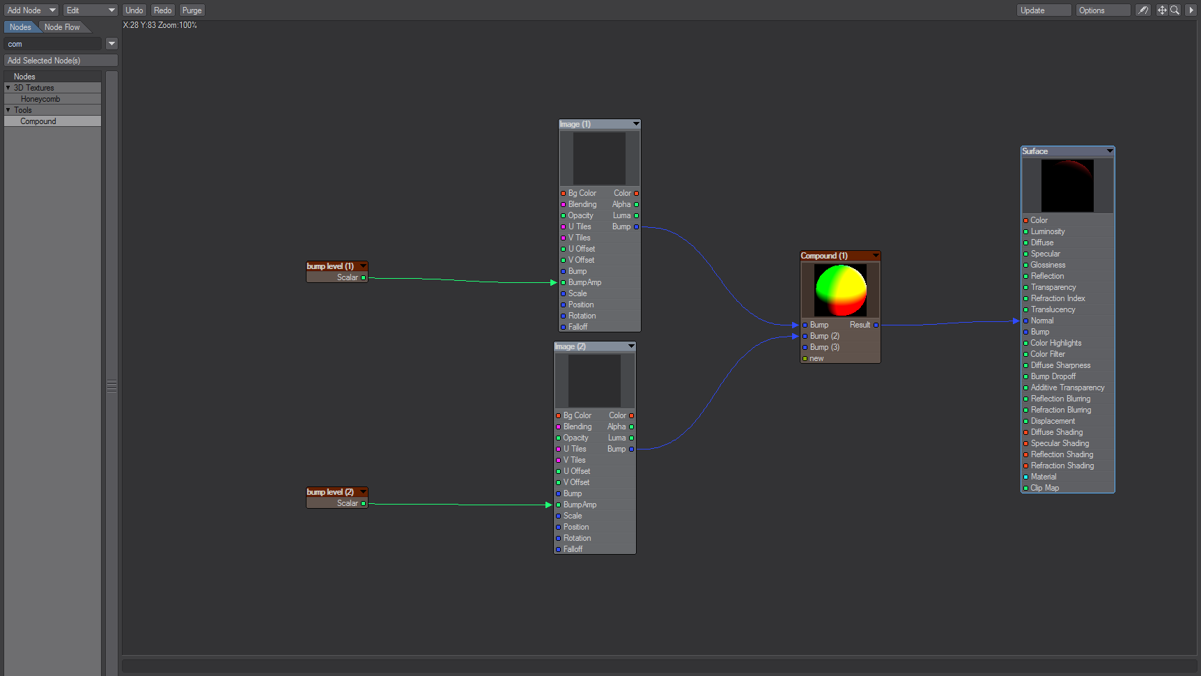
Task: Click the tidy nodes brush icon
Action: click(x=1142, y=10)
